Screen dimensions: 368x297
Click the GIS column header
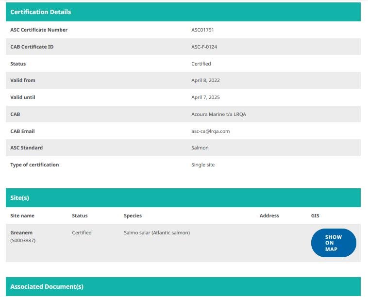coord(315,215)
